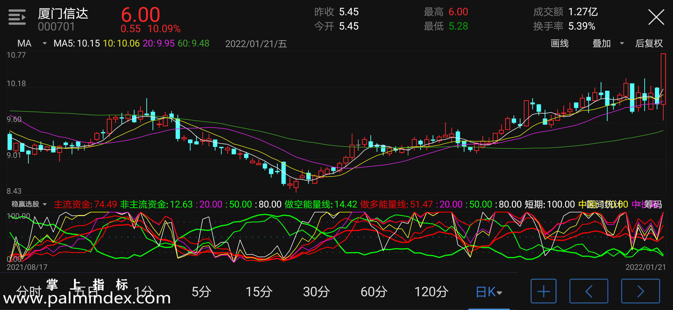Switch to the 60分 chart tab
Image resolution: width=673 pixels, height=310 pixels.
[374, 292]
